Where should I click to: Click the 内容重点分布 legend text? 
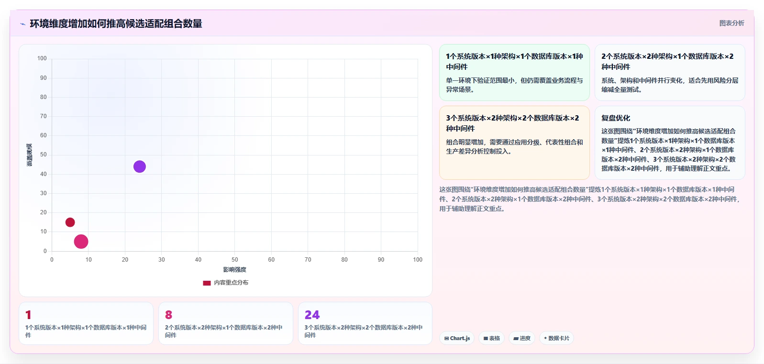click(231, 283)
